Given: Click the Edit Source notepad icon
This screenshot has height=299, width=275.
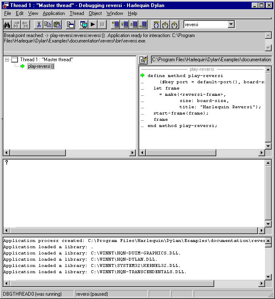Looking at the screenshot, I should click(x=143, y=60).
